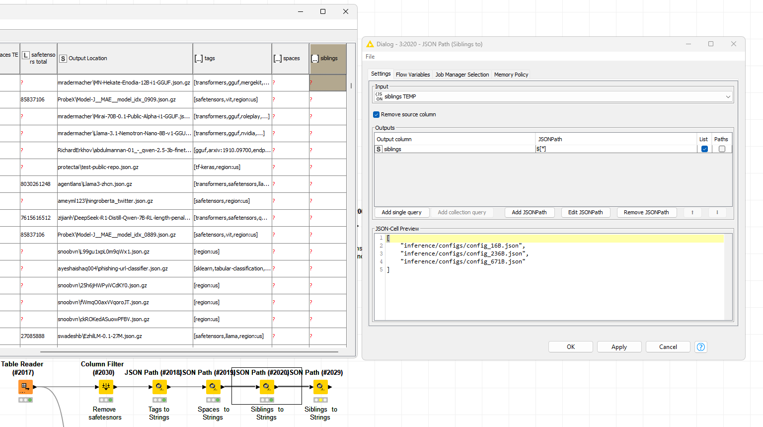Click the Table Reader node icon
This screenshot has width=763, height=427.
[25, 386]
